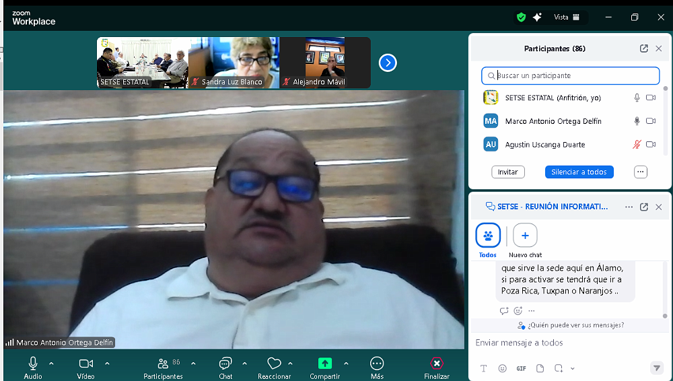Click the GIF icon in chat composer
This screenshot has width=673, height=381.
tap(521, 368)
